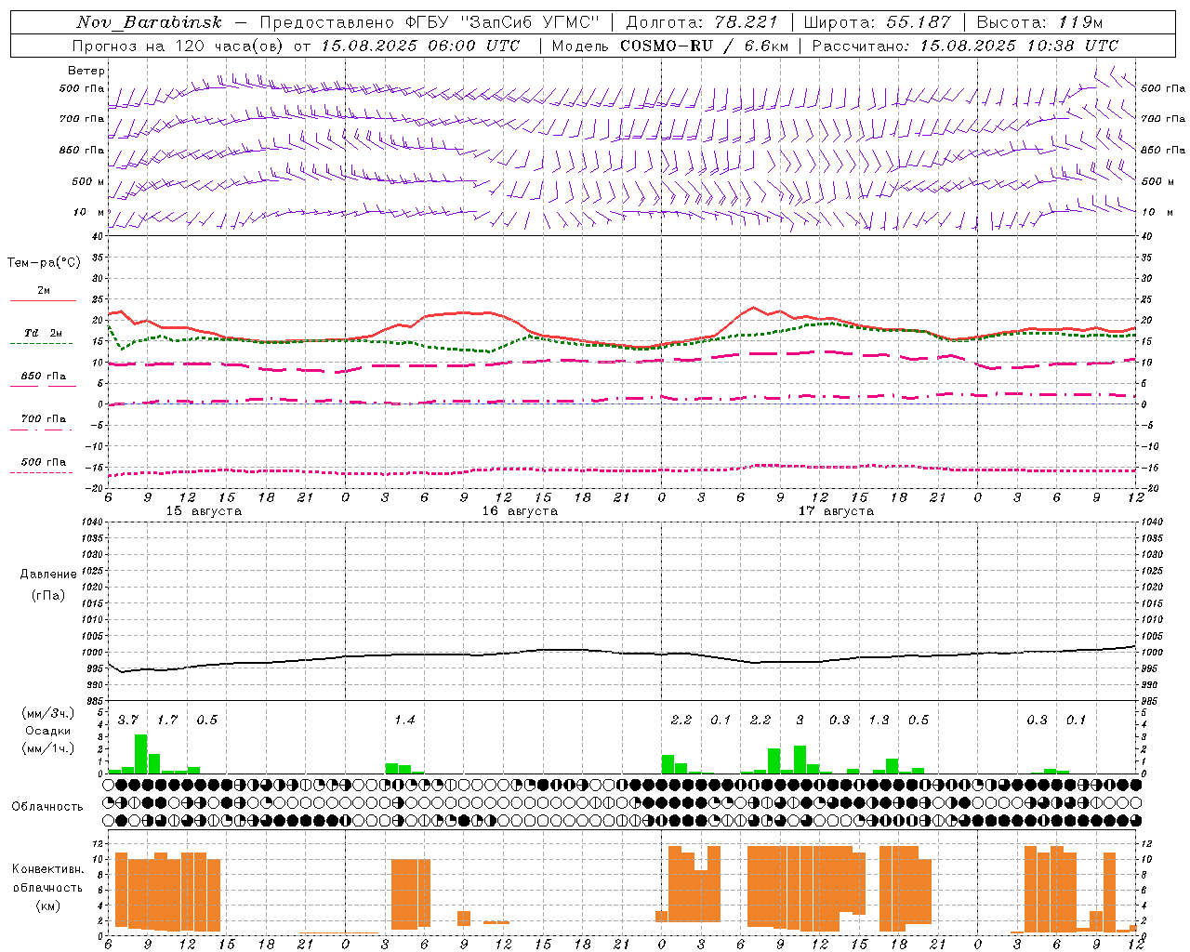Select the Модель COSMO-RU / 6.6км text
The height and width of the screenshot is (952, 1190).
(670, 46)
